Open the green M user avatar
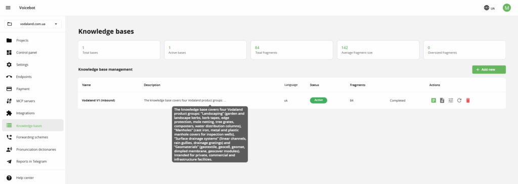The image size is (518, 184). point(506,8)
